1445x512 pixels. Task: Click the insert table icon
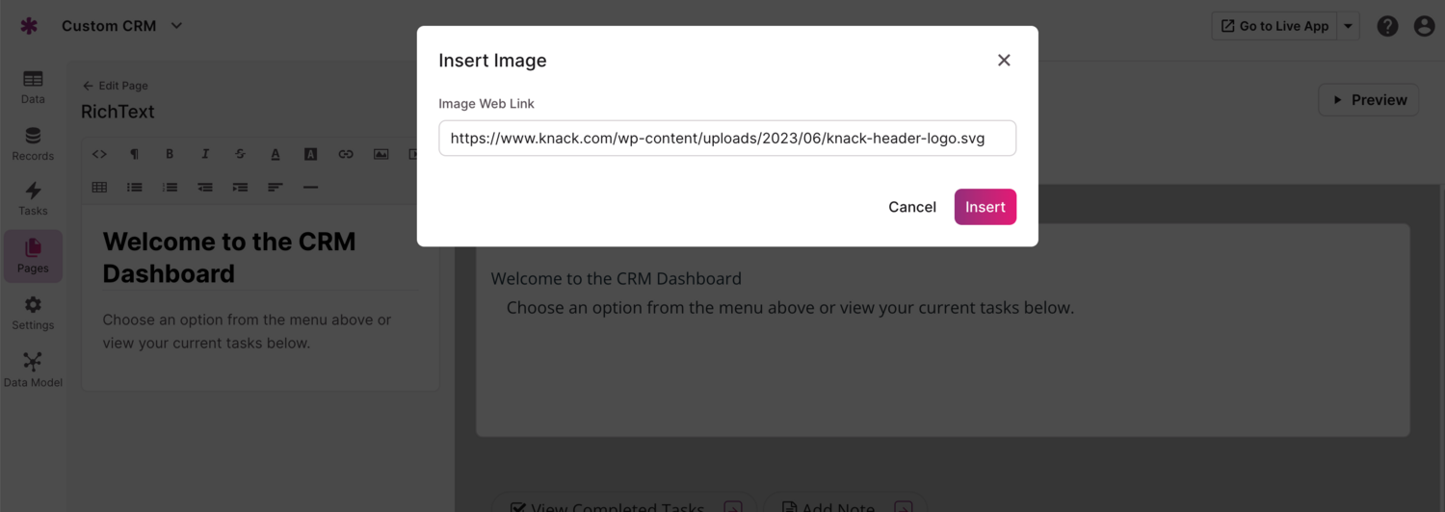coord(99,187)
